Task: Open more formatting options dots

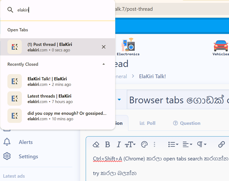Action: point(154,144)
